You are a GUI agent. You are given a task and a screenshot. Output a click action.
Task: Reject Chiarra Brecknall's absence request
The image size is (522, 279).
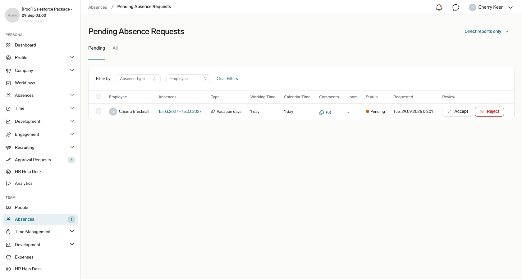coord(489,112)
